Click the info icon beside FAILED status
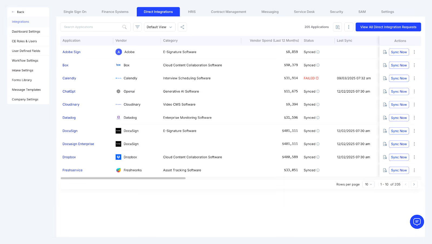 click(x=317, y=78)
